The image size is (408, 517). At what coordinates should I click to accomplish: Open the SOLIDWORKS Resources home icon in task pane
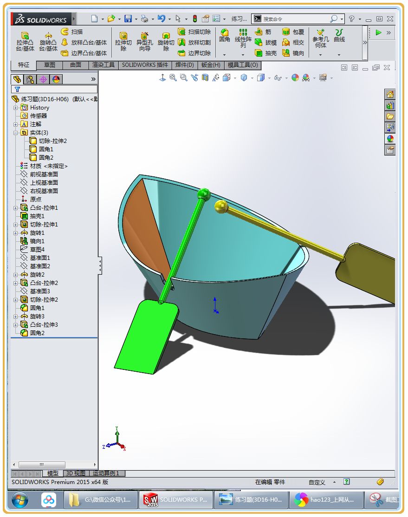click(x=390, y=95)
